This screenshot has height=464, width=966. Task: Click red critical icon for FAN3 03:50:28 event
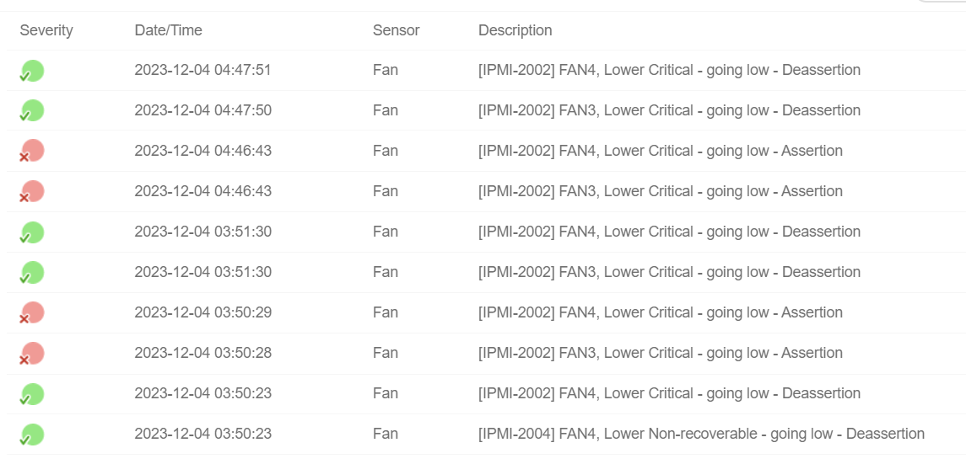31,354
